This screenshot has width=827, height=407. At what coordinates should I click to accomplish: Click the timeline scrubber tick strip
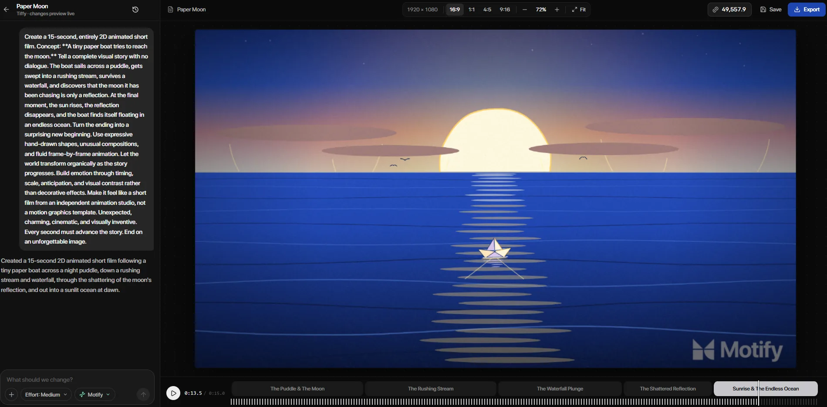click(x=524, y=402)
